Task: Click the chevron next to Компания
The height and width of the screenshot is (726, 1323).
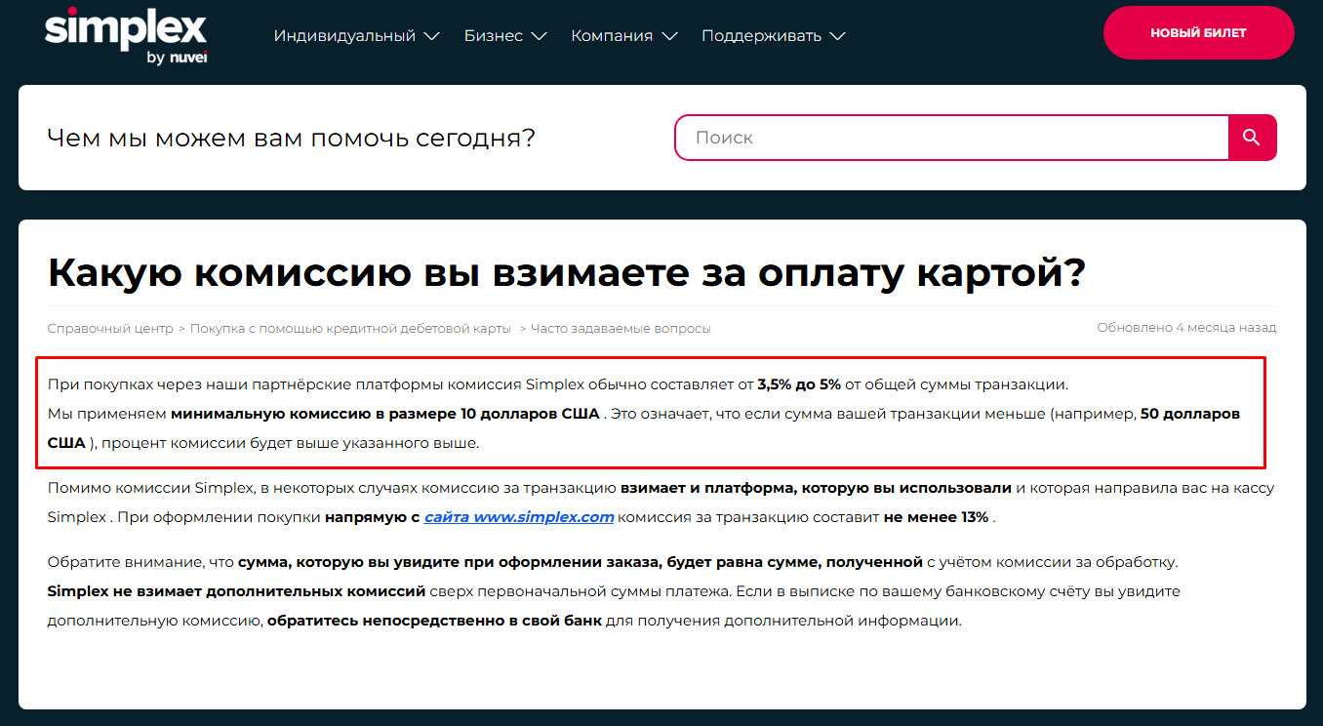Action: (669, 35)
